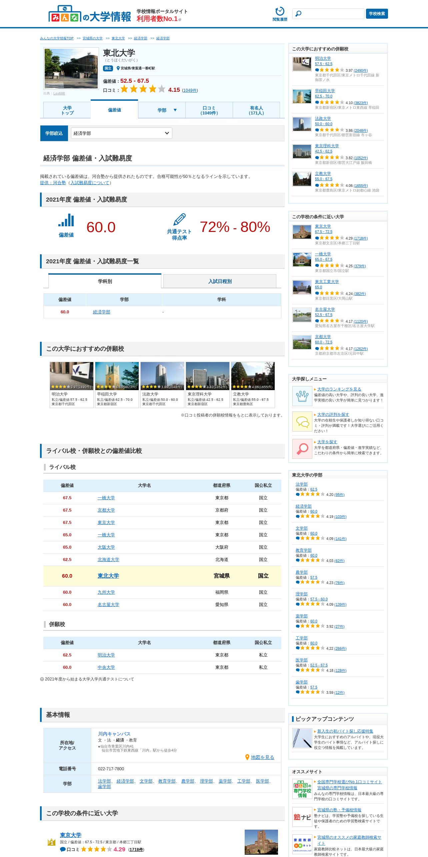428x857 pixels.
Task: Open the 提供：河合塾 link
Action: (53, 183)
